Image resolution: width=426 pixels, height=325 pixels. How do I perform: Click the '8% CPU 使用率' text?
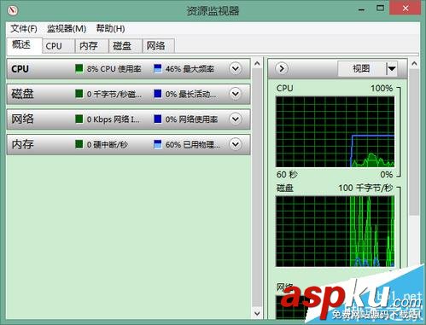[x=114, y=69]
